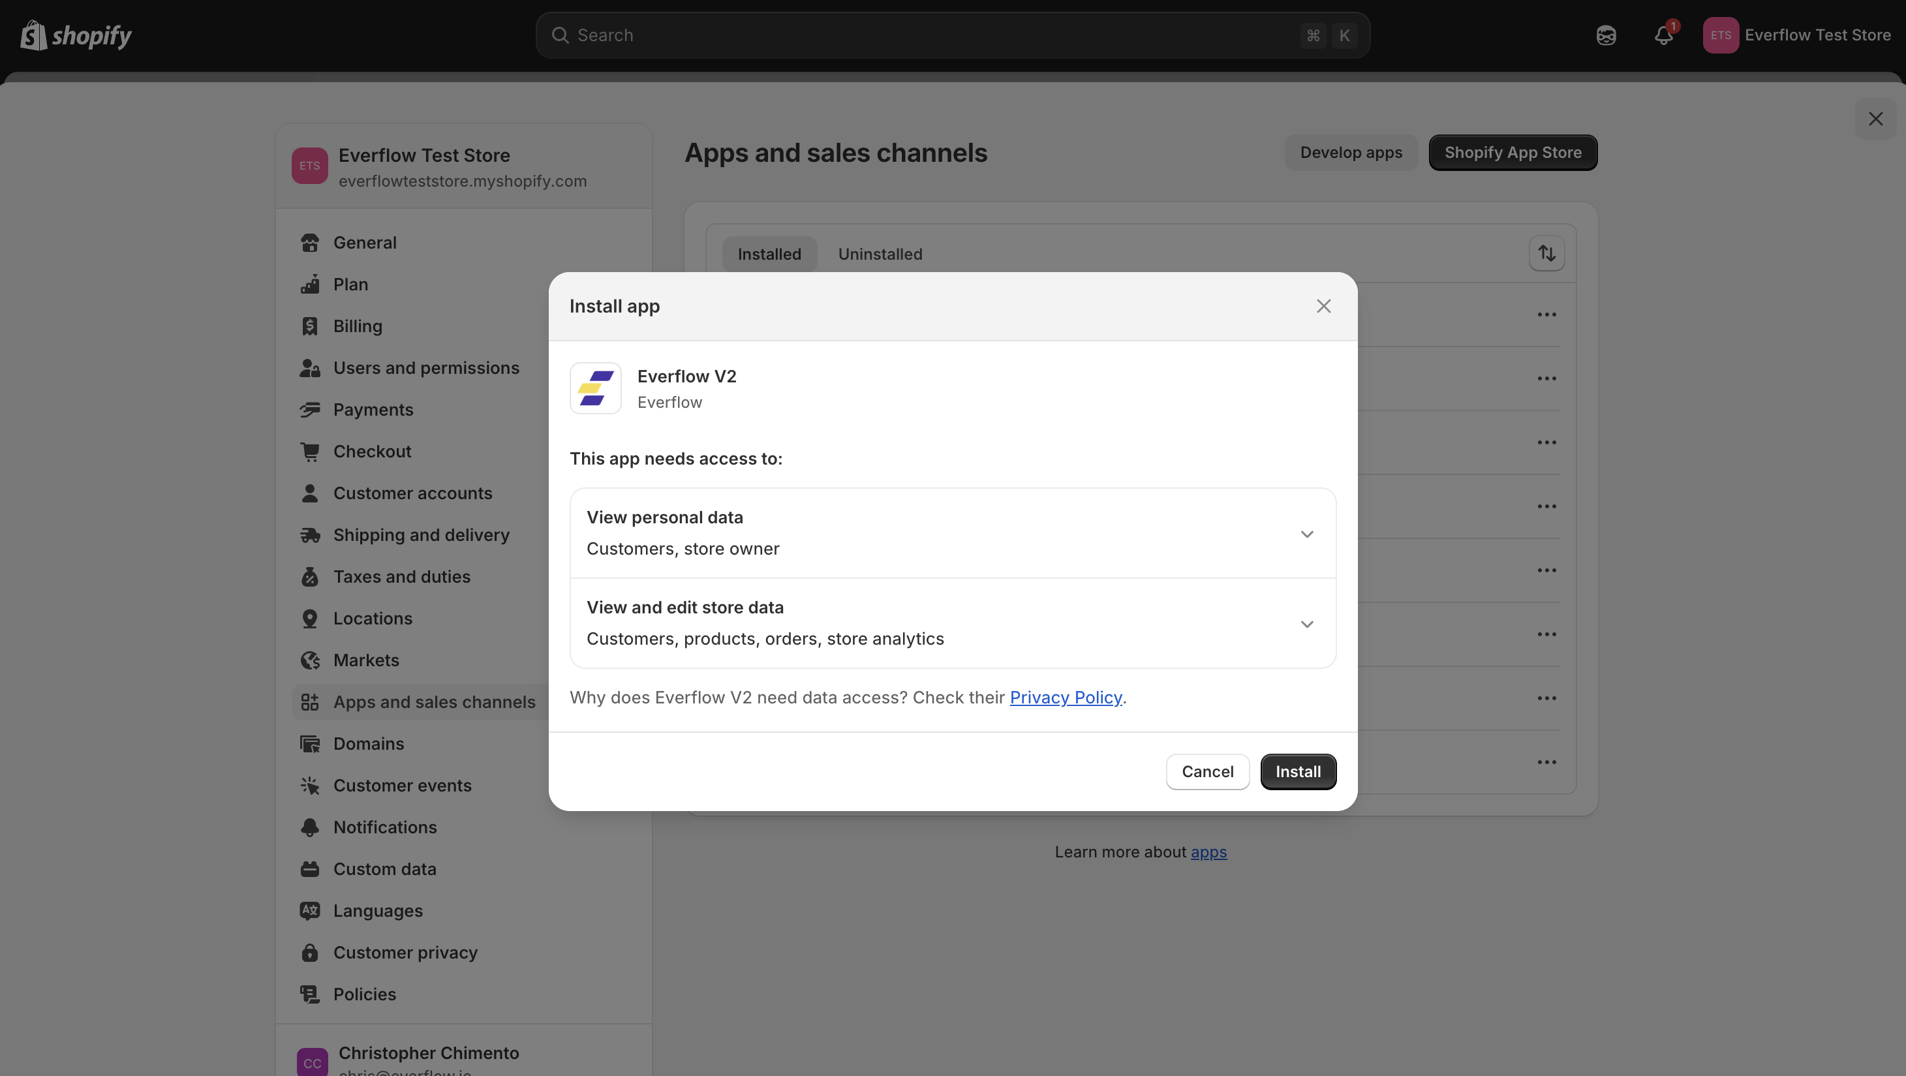Open the notifications bell
This screenshot has width=1906, height=1076.
pos(1664,35)
